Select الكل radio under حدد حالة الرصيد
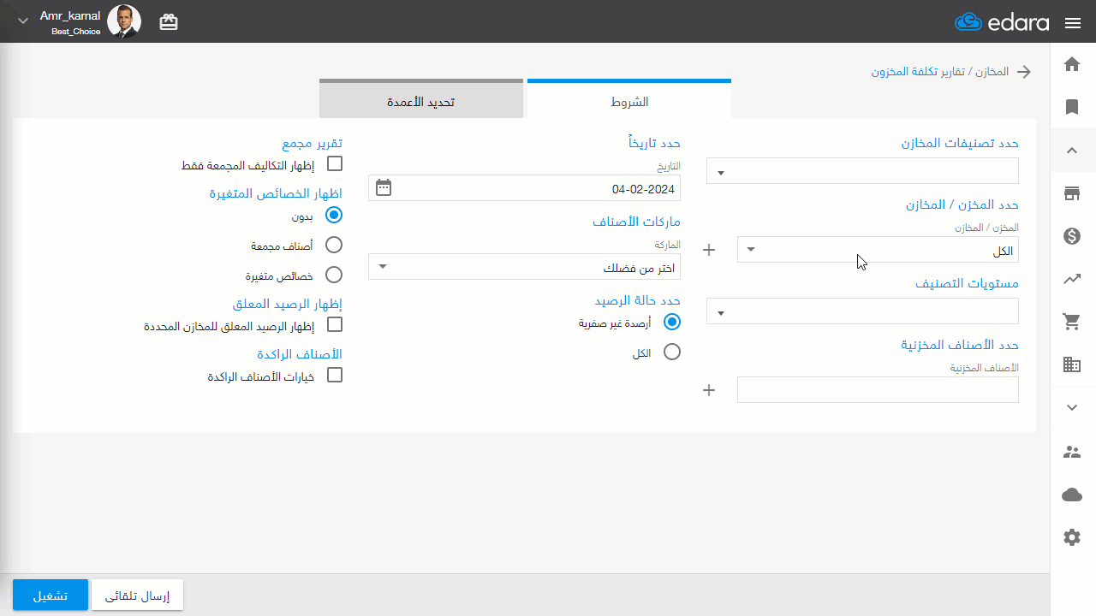The width and height of the screenshot is (1096, 616). click(x=672, y=352)
